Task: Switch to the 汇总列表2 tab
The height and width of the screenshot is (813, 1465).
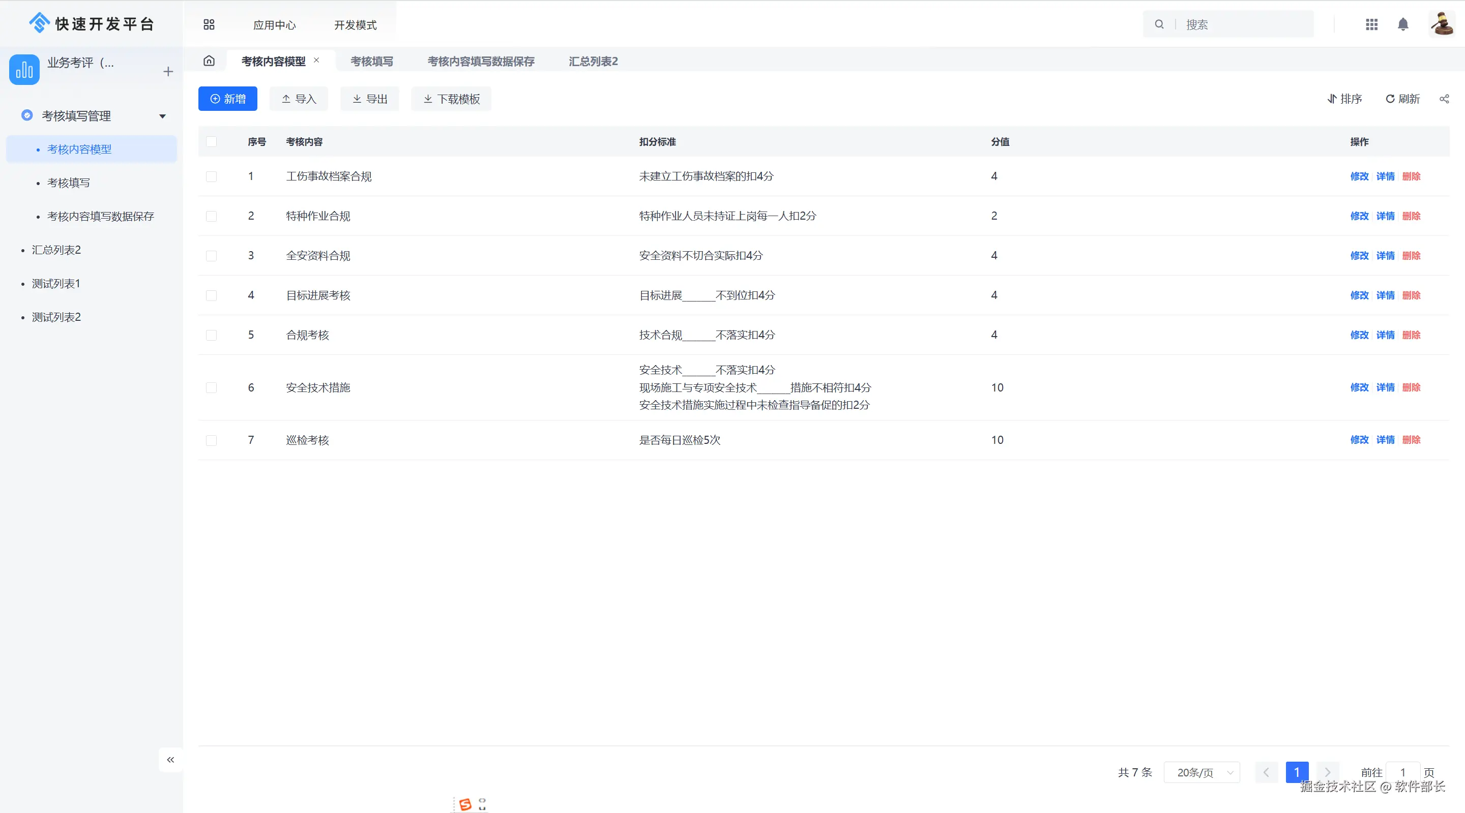Action: click(593, 61)
